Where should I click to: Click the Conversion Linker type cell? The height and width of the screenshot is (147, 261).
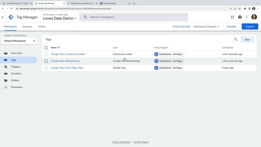coord(122,54)
